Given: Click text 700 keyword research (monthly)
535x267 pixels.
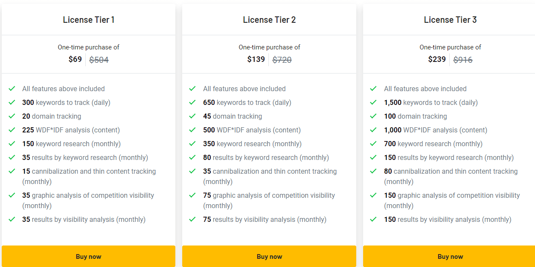Looking at the screenshot, I should (x=433, y=144).
